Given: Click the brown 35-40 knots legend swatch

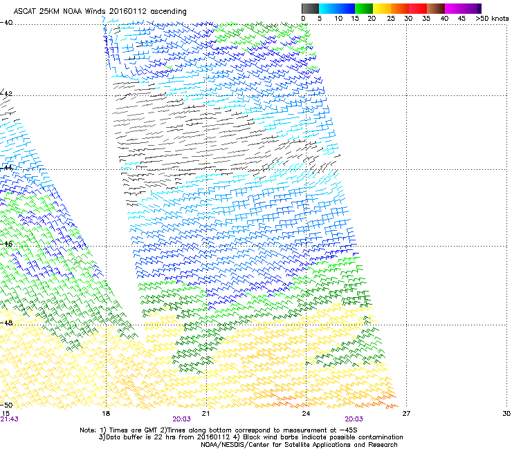Looking at the screenshot, I should pos(436,8).
